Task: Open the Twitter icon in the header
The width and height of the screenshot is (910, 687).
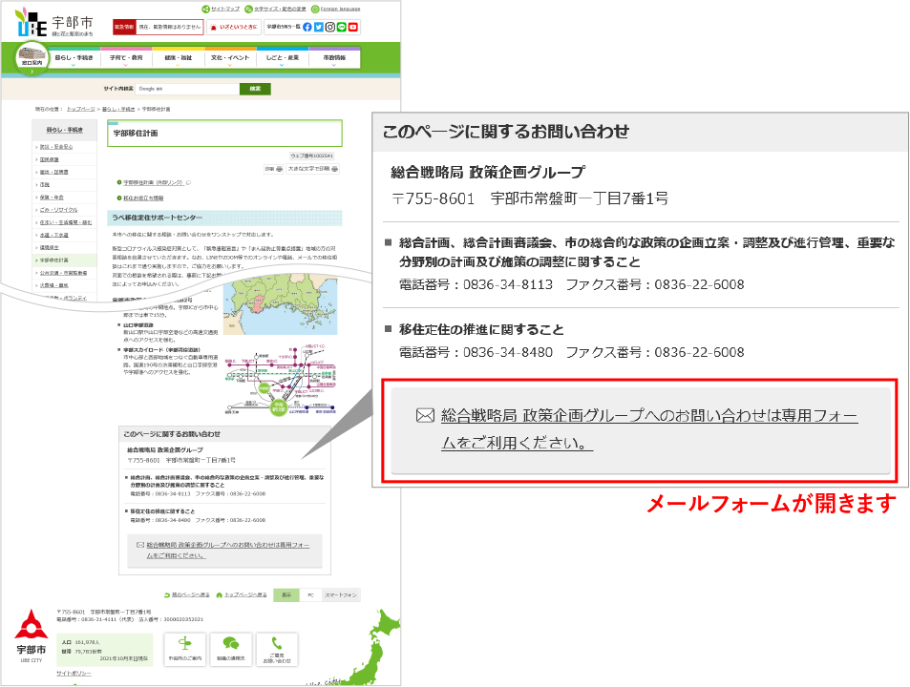Action: [x=319, y=27]
